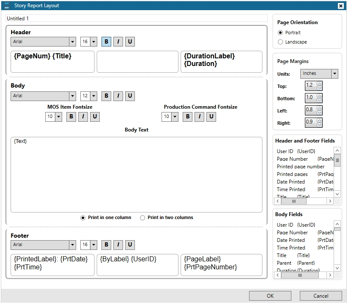Toggle Bold in the Footer section
The height and width of the screenshot is (307, 351).
pyautogui.click(x=106, y=245)
